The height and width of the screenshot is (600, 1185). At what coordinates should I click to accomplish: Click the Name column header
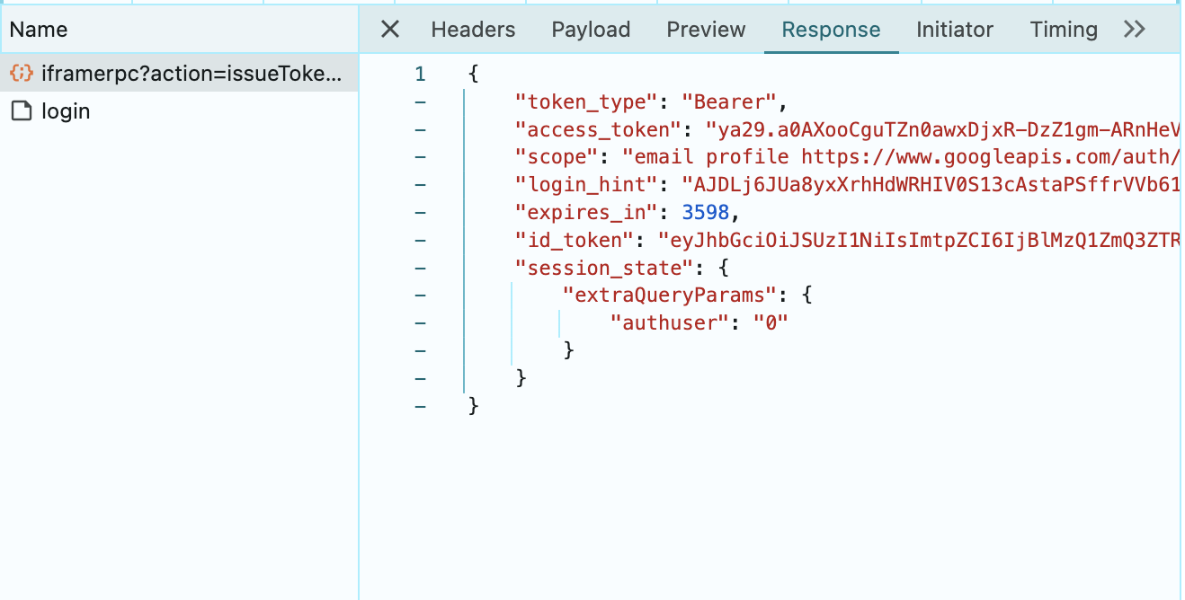click(x=37, y=29)
